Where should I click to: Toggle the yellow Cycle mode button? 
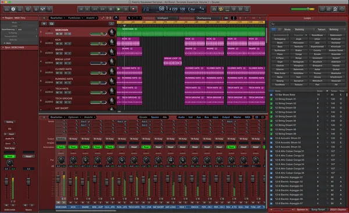click(x=220, y=9)
